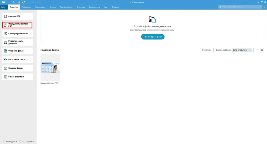Click Очистить to clear recent files

click(206, 50)
